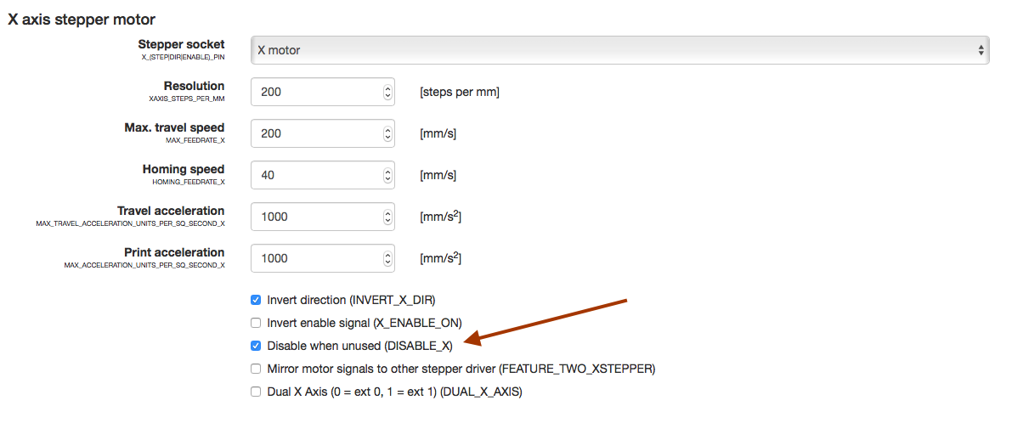Open the Stepper socket dropdown

tap(619, 50)
